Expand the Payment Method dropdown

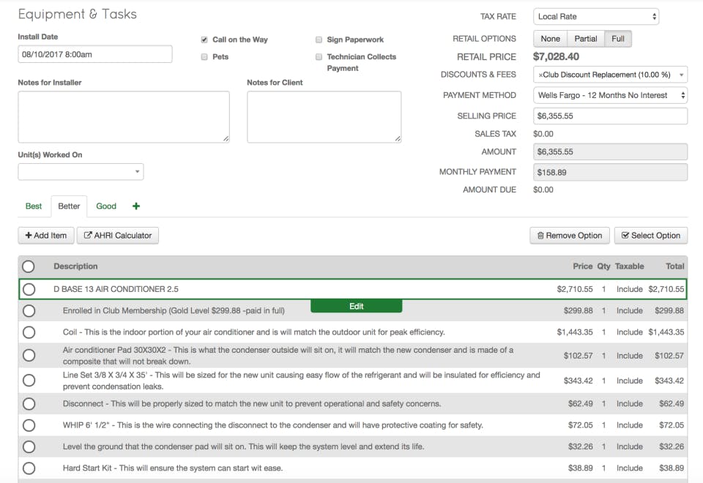(x=609, y=95)
